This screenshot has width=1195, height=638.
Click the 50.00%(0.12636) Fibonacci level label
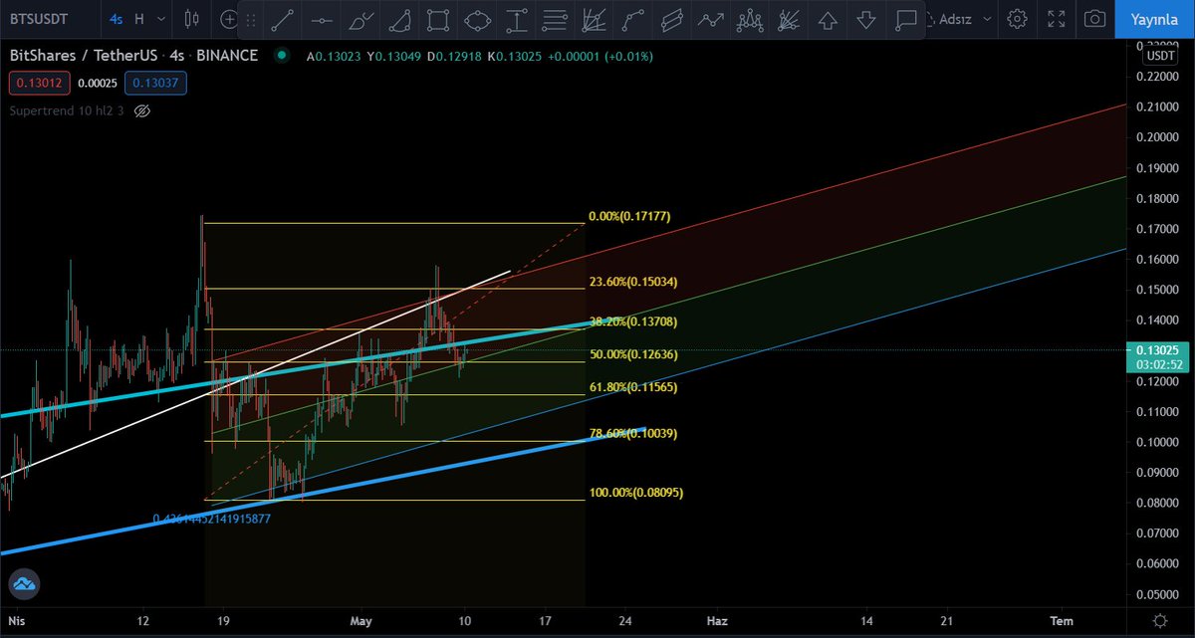(x=633, y=353)
